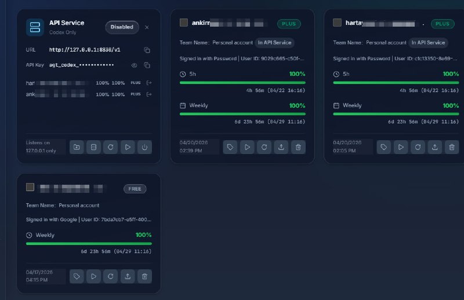This screenshot has height=300, width=464.
Task: Open the database logs icon in API Service card
Action: point(93,147)
